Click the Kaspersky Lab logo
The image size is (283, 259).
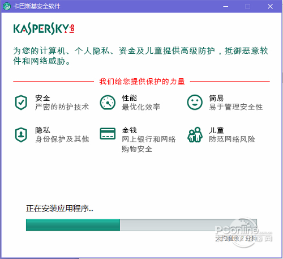44,29
